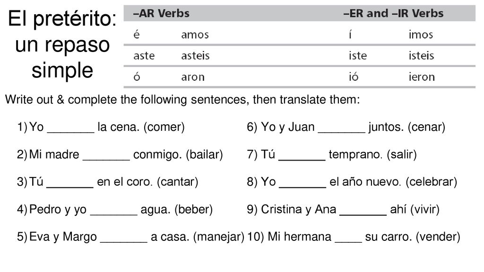The image size is (484, 272).
Task: Select the blank after Eva y Margo
Action: coord(124,239)
